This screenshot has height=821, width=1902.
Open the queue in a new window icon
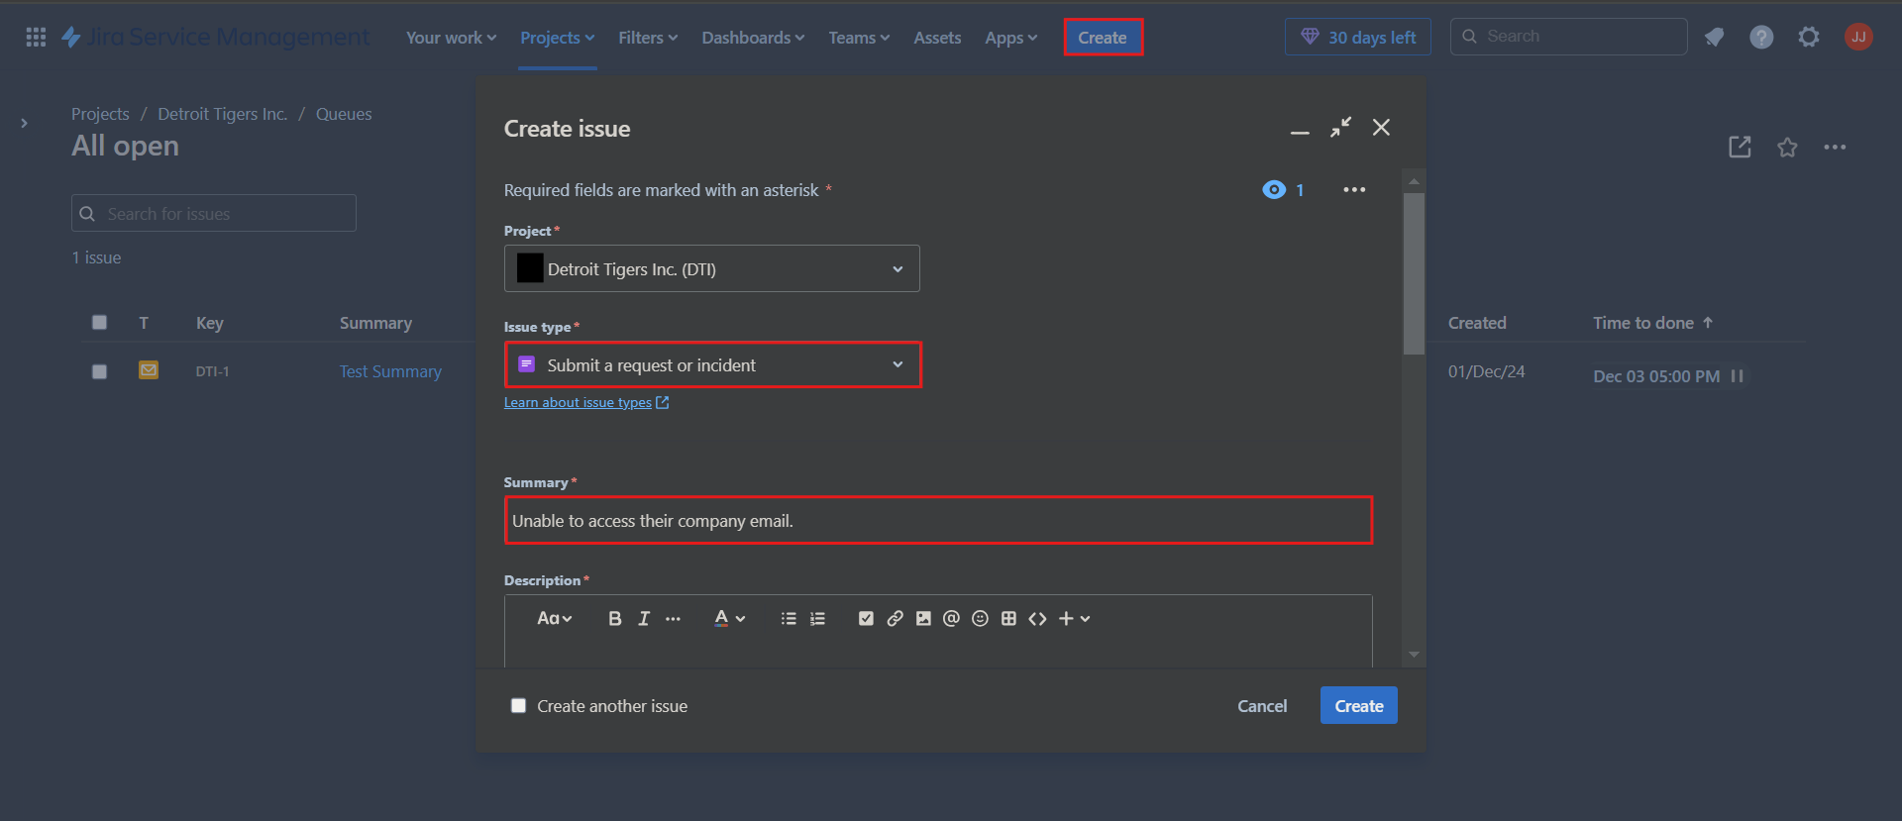click(x=1740, y=147)
